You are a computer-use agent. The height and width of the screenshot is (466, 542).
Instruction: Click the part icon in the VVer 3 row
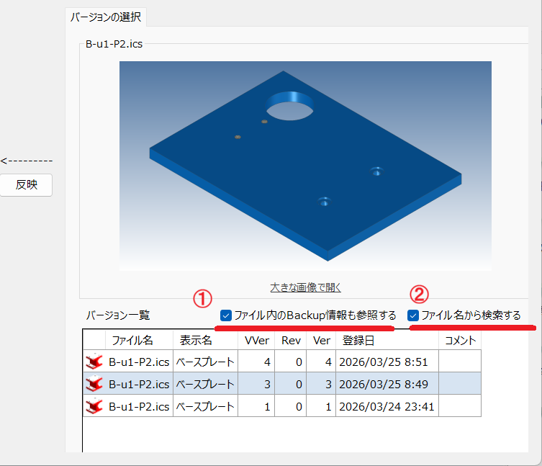(94, 384)
